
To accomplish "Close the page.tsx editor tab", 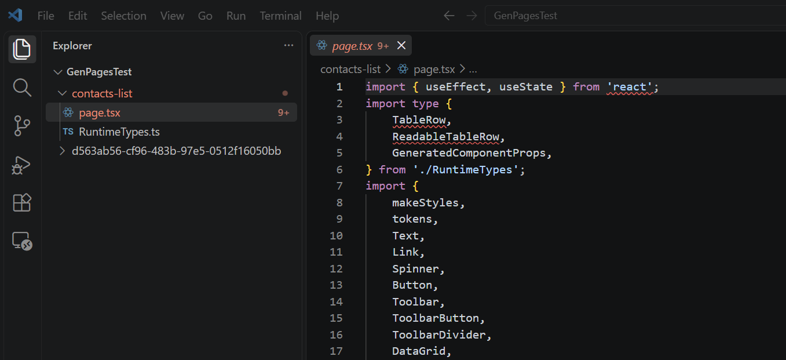I will pos(401,45).
